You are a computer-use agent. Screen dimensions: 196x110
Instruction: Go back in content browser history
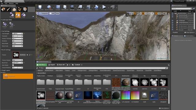coord(67,65)
